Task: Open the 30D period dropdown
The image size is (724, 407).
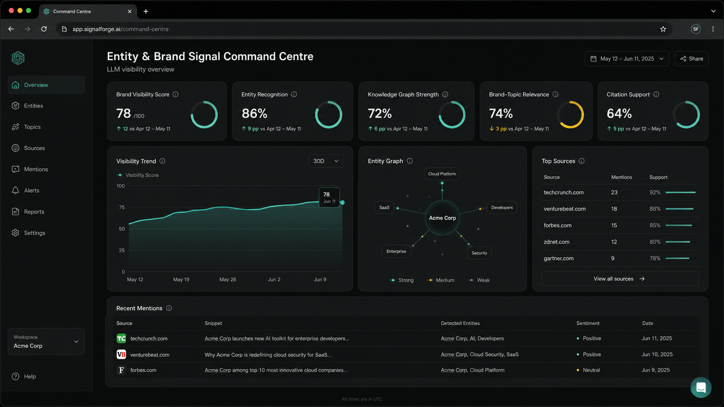Action: pos(326,161)
